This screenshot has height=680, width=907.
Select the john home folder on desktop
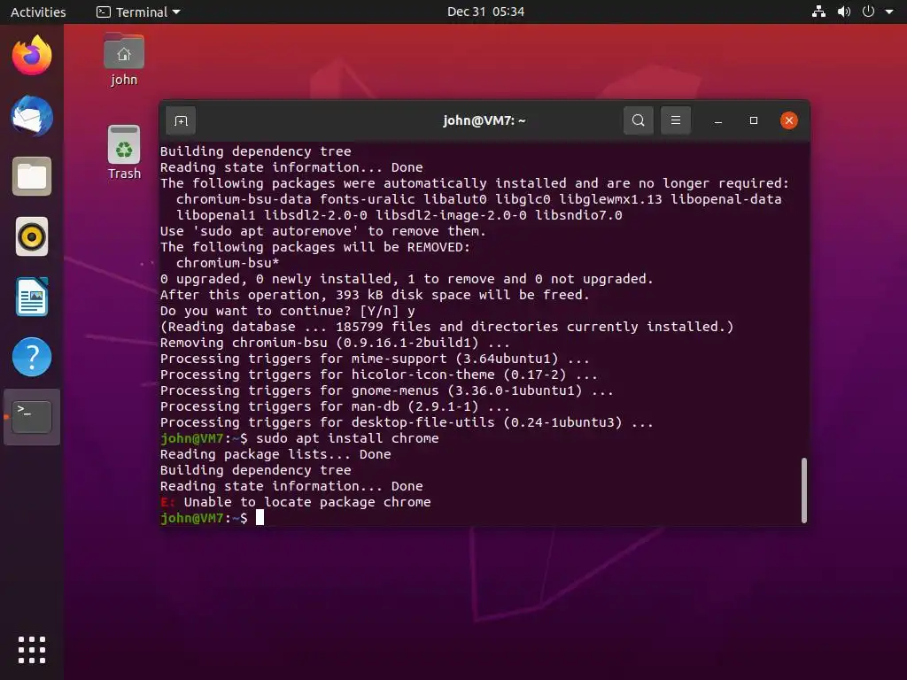(124, 59)
